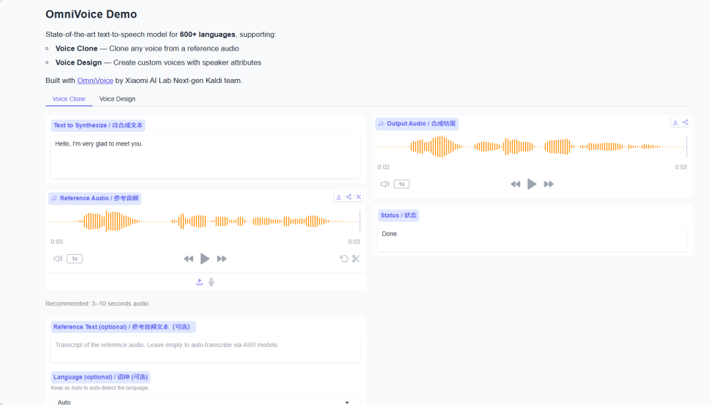Undo edits on Reference Audio
Screen dimensions: 711x405
click(x=344, y=259)
